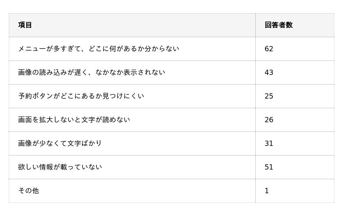The height and width of the screenshot is (216, 351).
Task: Select the 予約ボタン row label text
Action: click(x=81, y=96)
